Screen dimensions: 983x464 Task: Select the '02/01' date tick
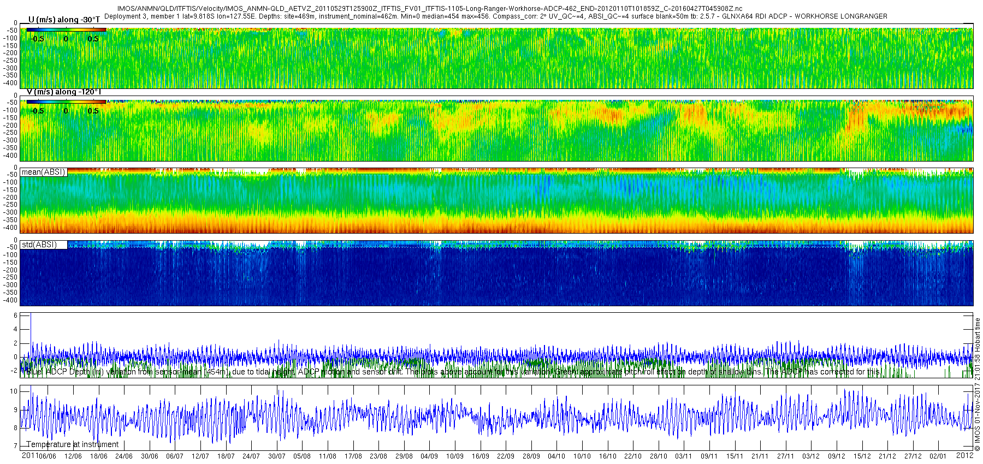pyautogui.click(x=938, y=456)
